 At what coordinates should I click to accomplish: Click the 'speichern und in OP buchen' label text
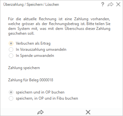40,92
